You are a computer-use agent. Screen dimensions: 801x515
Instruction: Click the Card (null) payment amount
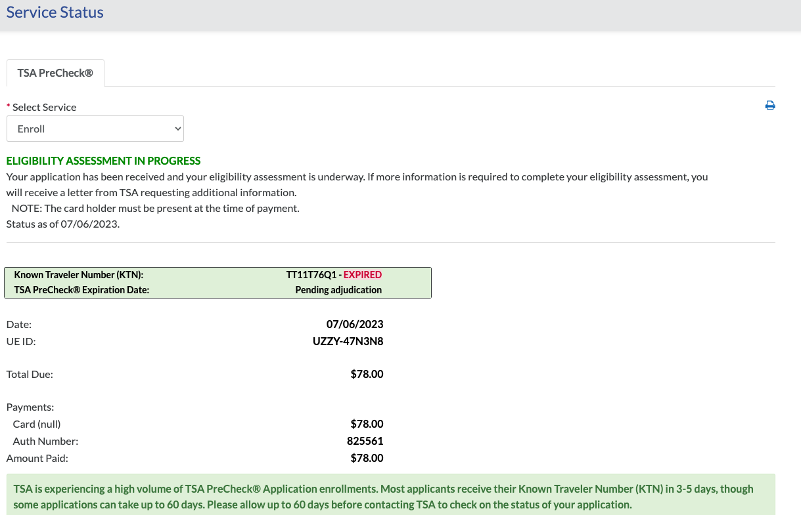point(367,424)
